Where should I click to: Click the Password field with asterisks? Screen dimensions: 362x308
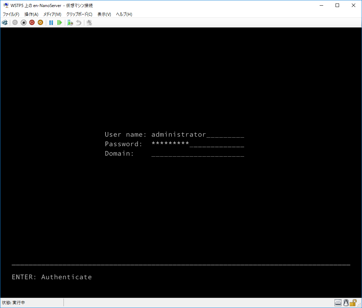tap(198, 144)
